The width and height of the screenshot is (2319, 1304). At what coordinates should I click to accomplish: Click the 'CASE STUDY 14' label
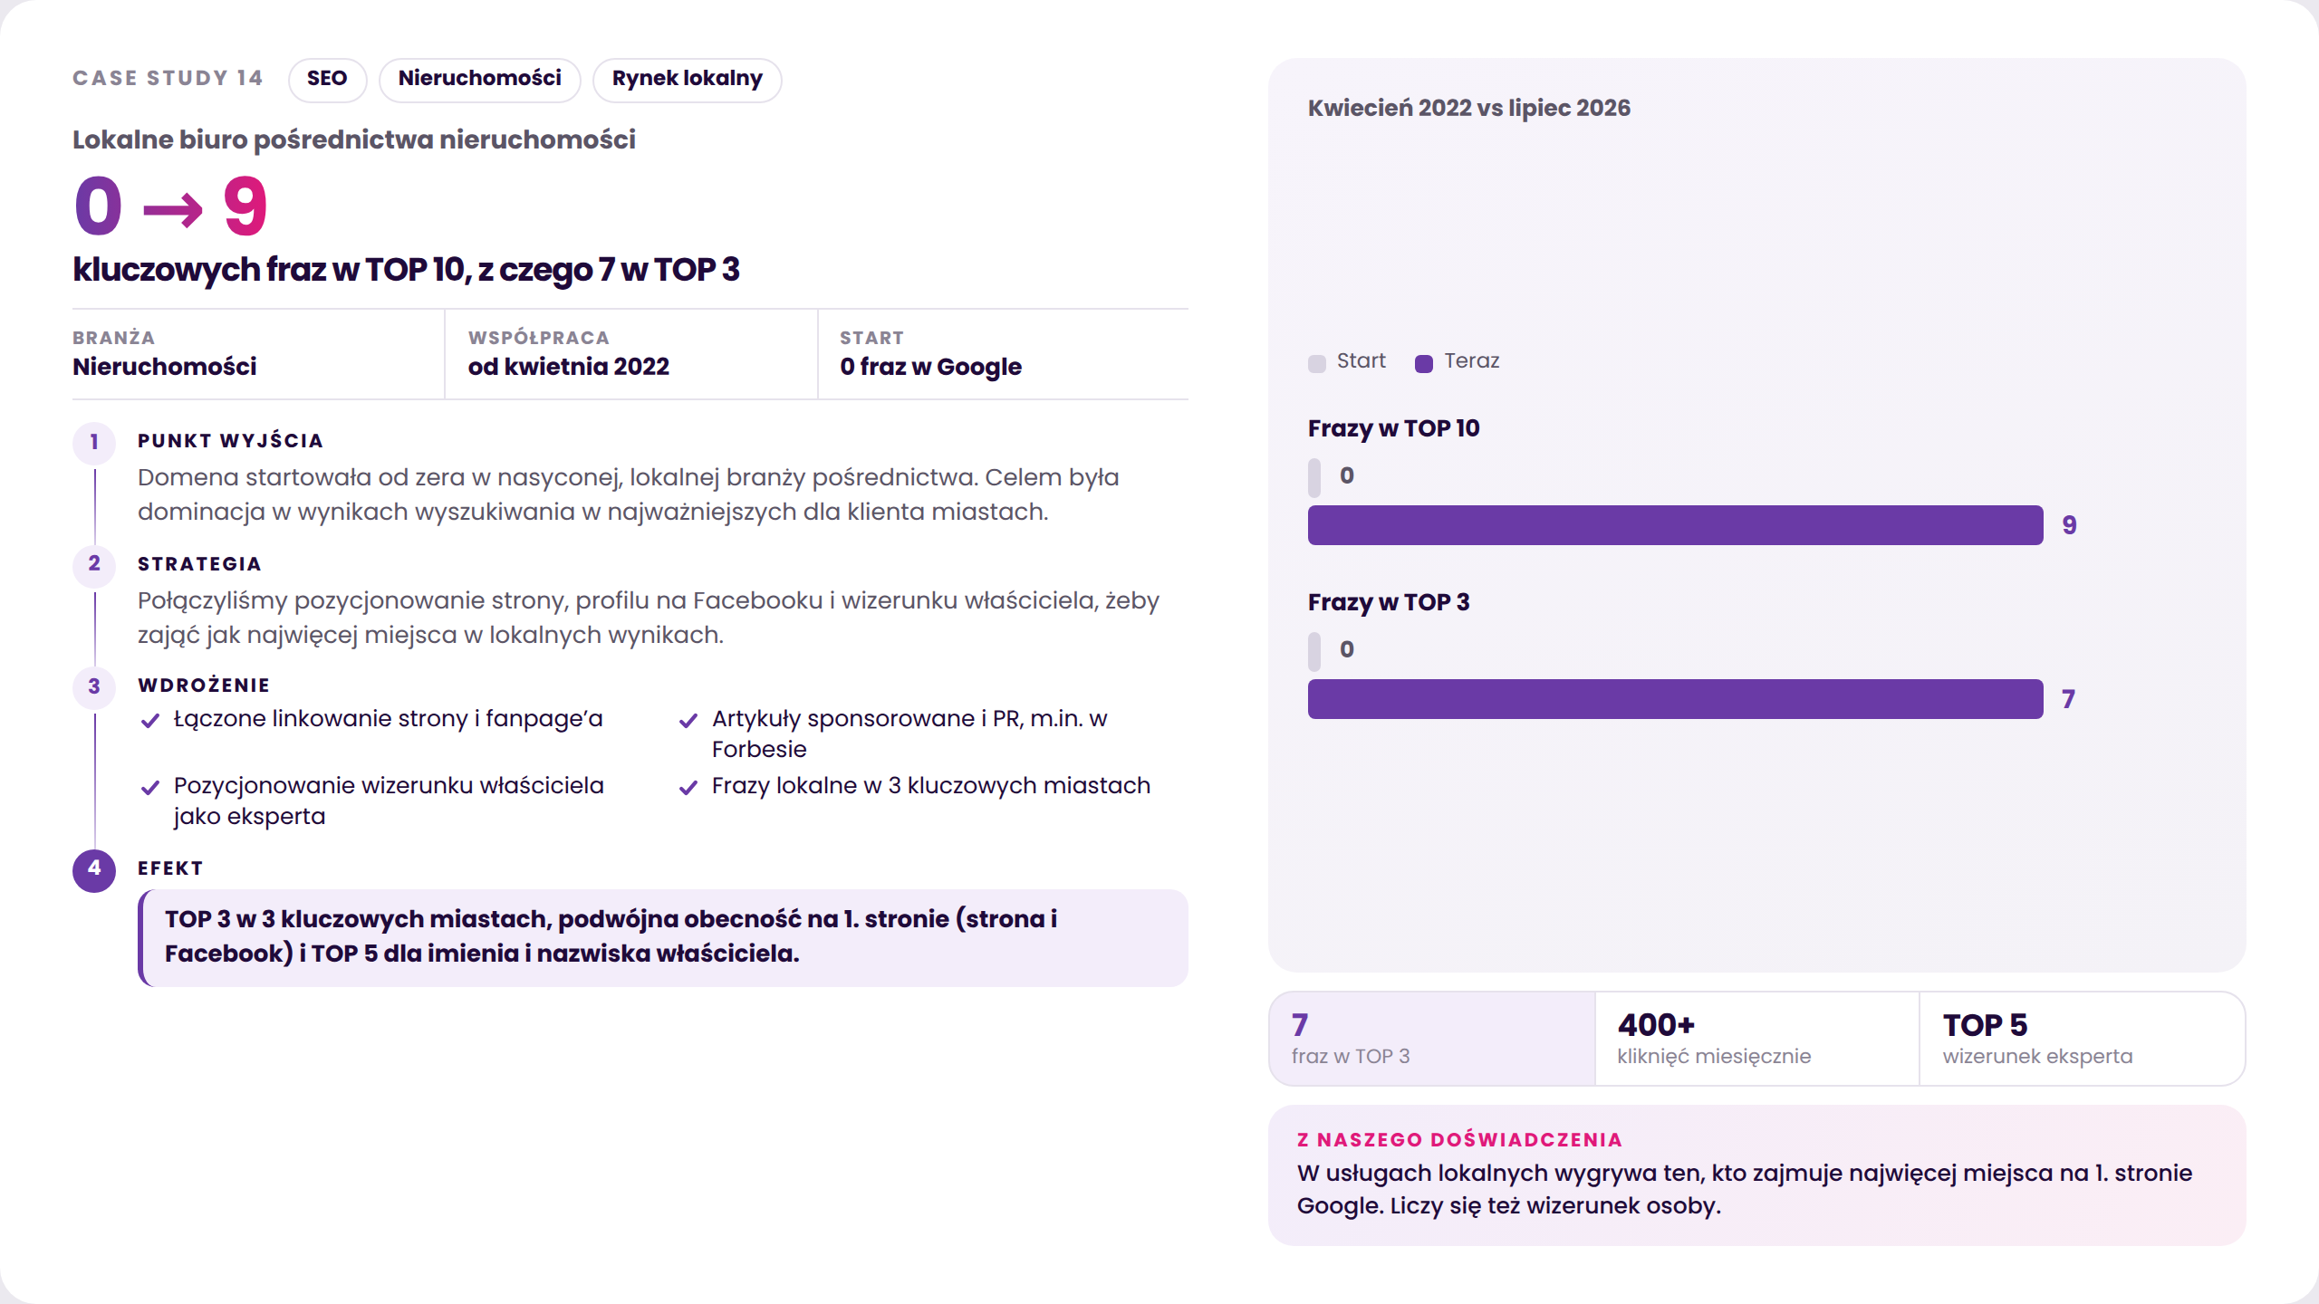click(168, 79)
